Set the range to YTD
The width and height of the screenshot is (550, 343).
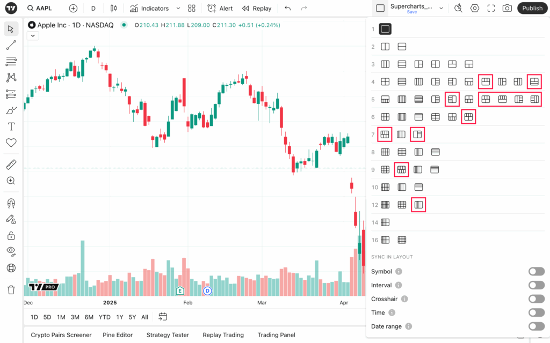tap(105, 317)
